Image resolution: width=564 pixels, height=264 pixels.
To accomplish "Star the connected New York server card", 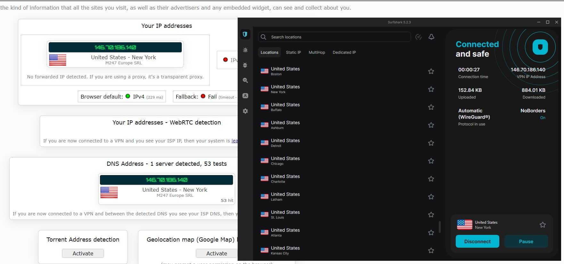I will tap(543, 225).
